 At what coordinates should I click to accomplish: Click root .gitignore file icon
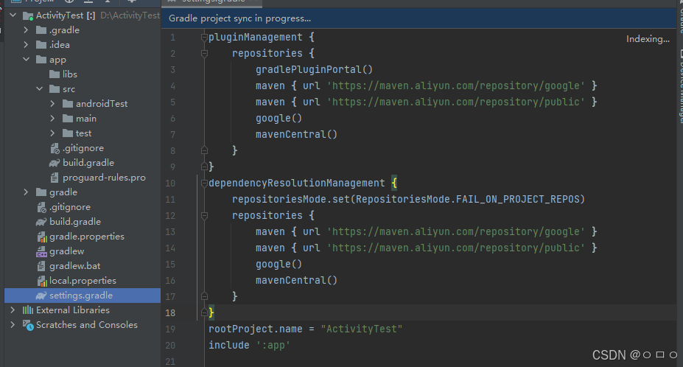coord(42,208)
